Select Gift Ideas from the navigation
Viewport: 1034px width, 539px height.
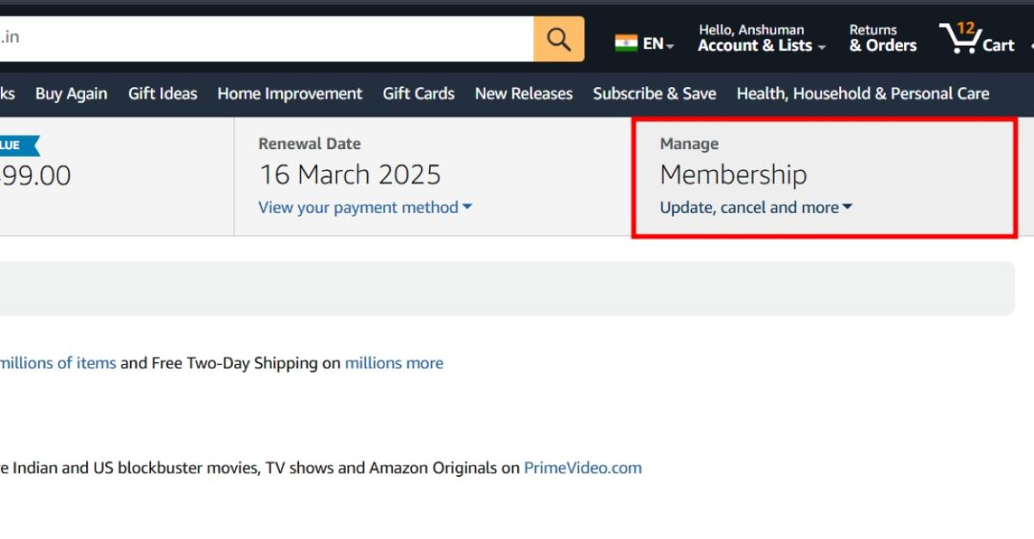coord(162,93)
